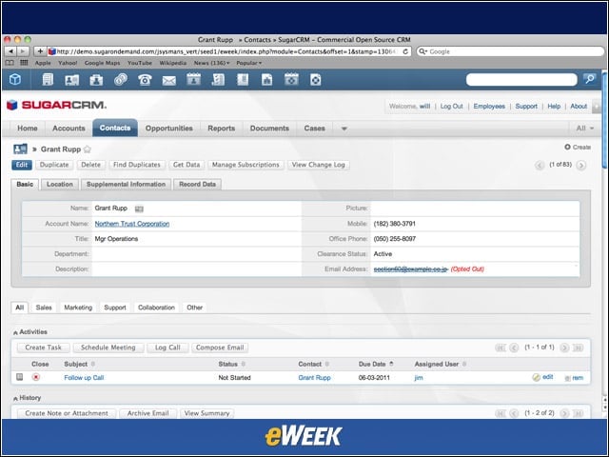Click the Safari URL address bar
Viewport: 609px width, 457px height.
tap(229, 51)
